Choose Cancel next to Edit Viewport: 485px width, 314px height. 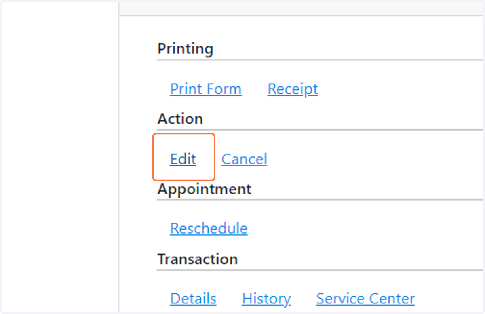pyautogui.click(x=244, y=159)
